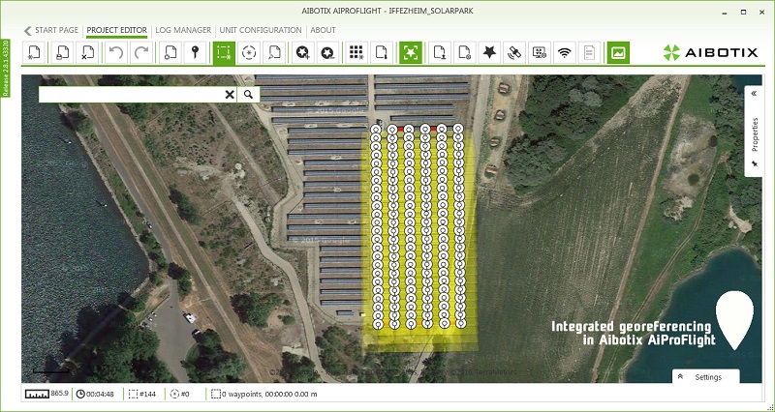Open the UNIT CONFIGURATION tab
The image size is (775, 412).
click(261, 30)
